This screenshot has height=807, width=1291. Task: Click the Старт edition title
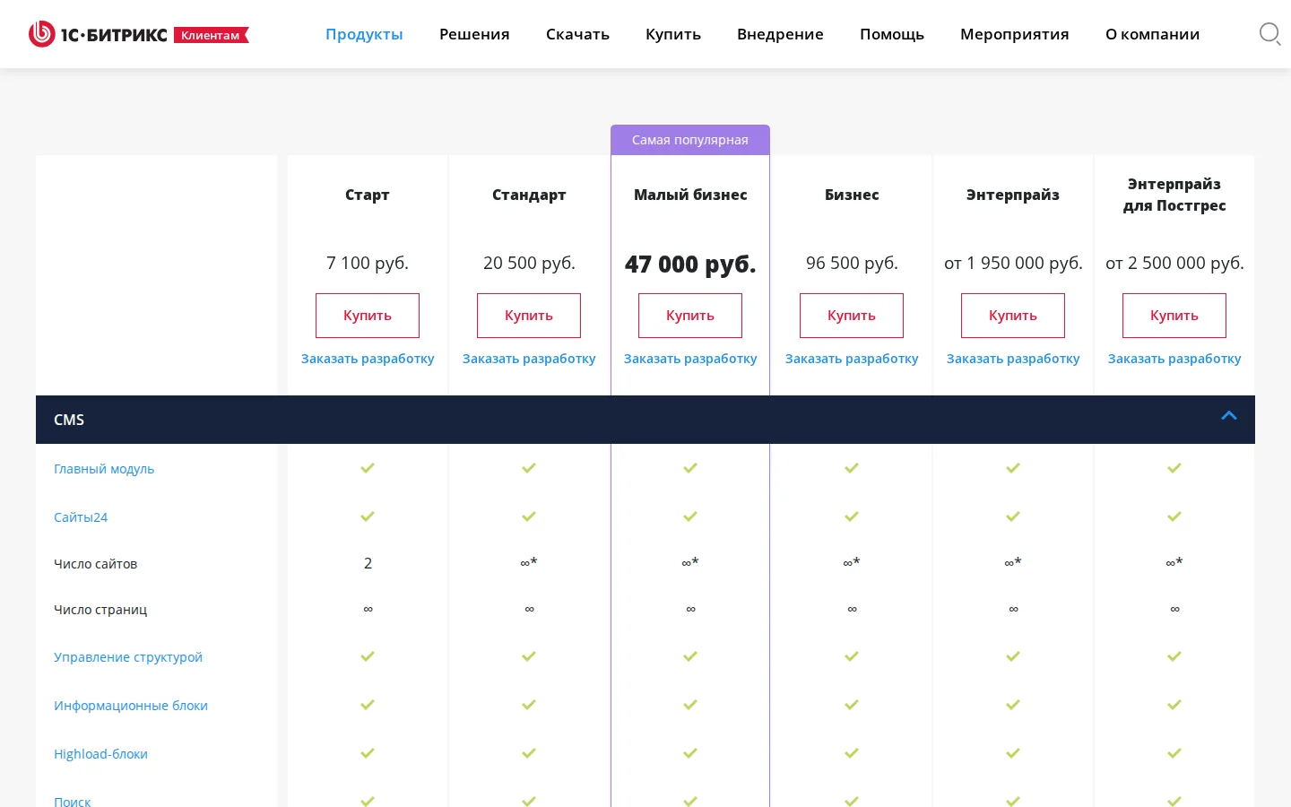[368, 195]
